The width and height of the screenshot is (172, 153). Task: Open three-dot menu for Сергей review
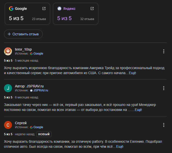(164, 125)
